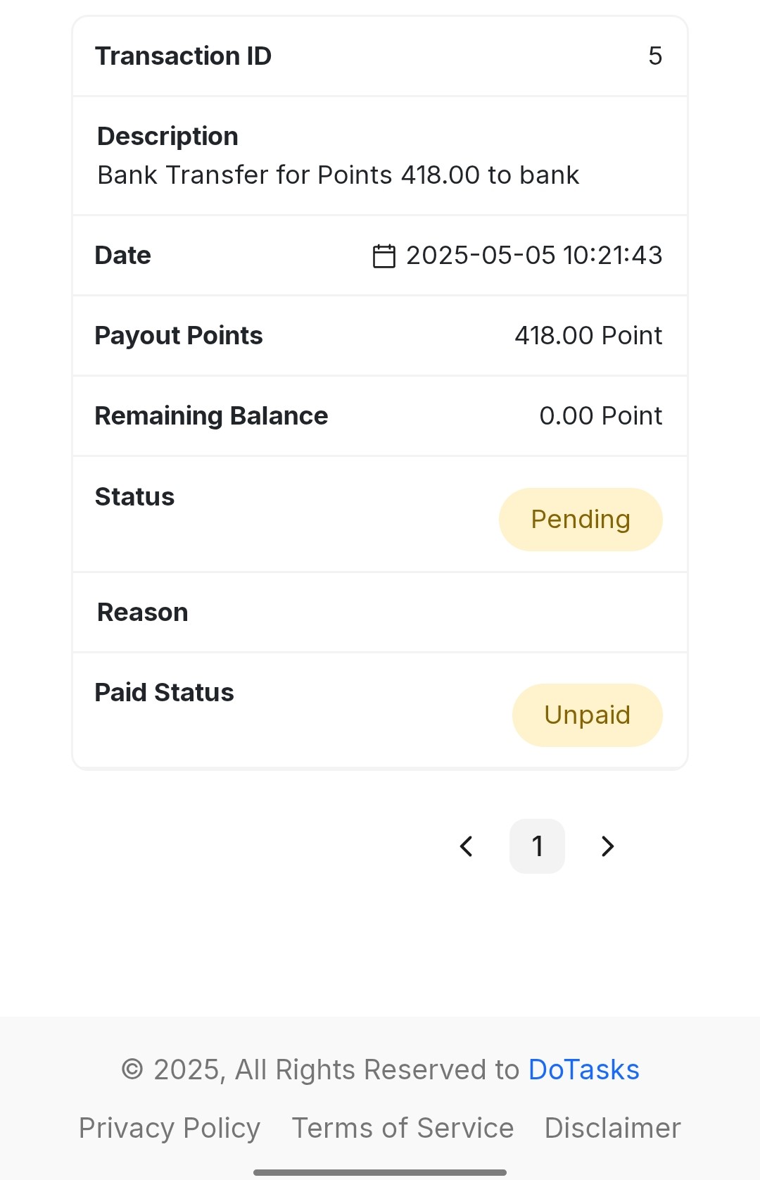This screenshot has height=1180, width=760.
Task: Open the Privacy Policy link
Action: click(x=170, y=1128)
